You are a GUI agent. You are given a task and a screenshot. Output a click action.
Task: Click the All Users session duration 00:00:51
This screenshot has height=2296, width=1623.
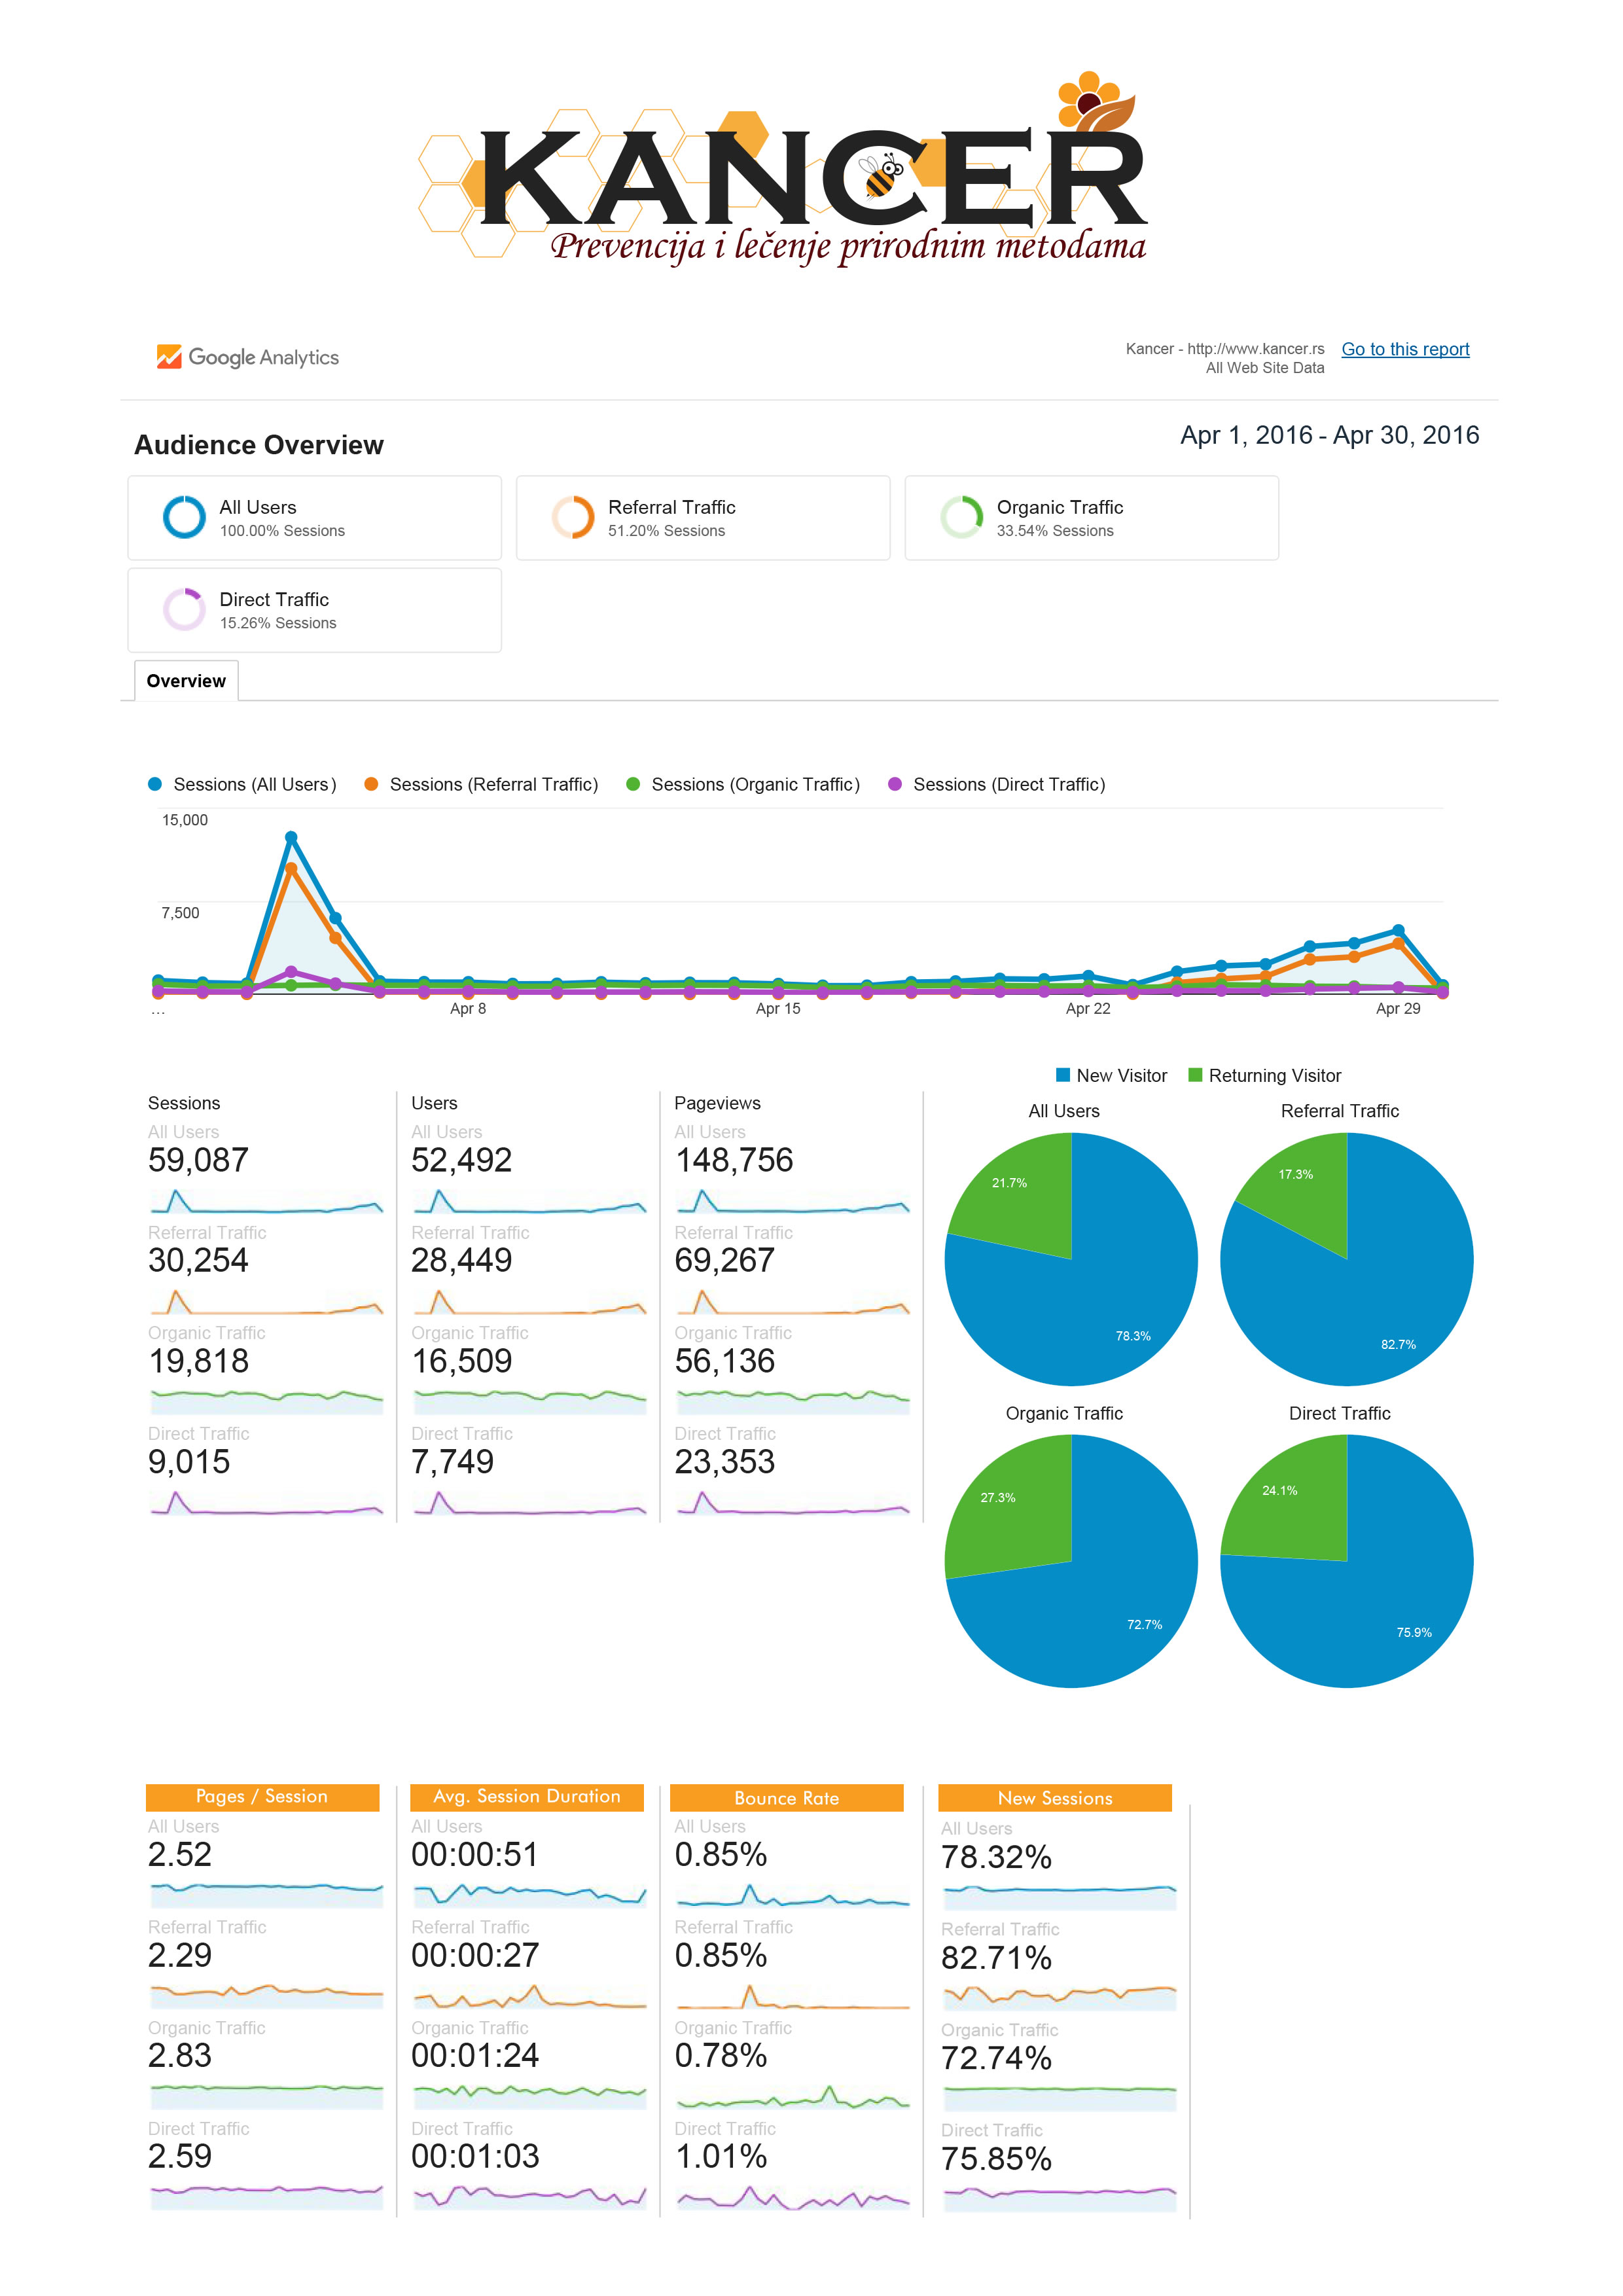(475, 1855)
